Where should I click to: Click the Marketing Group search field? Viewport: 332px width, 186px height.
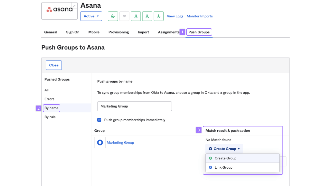point(135,106)
